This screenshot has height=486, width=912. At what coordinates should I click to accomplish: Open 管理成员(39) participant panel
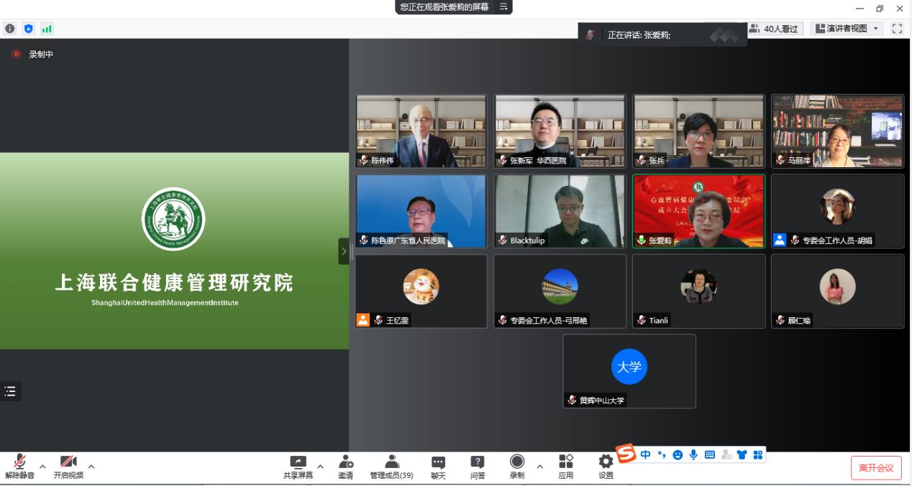(x=391, y=467)
